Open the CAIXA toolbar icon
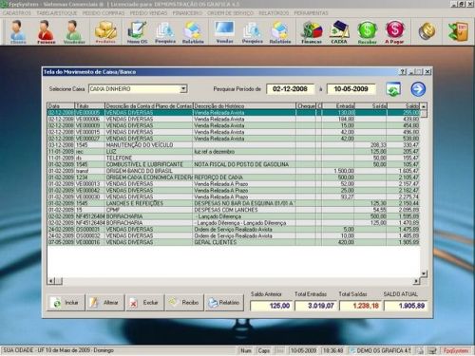The height and width of the screenshot is (356, 475). 339,31
